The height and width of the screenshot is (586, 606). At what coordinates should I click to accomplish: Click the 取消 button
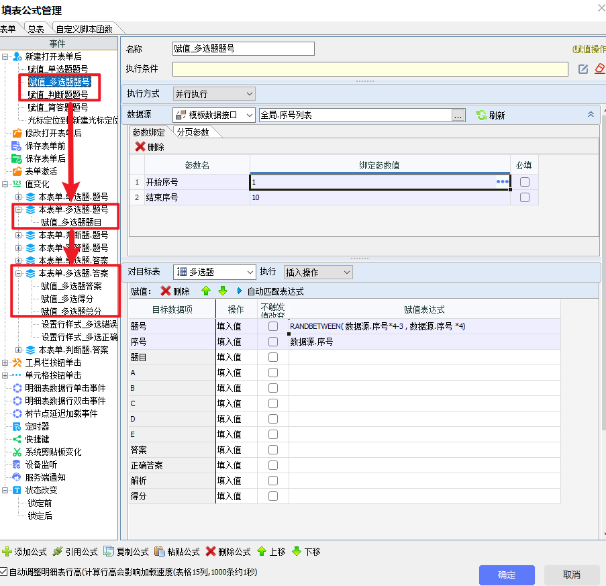tap(572, 575)
